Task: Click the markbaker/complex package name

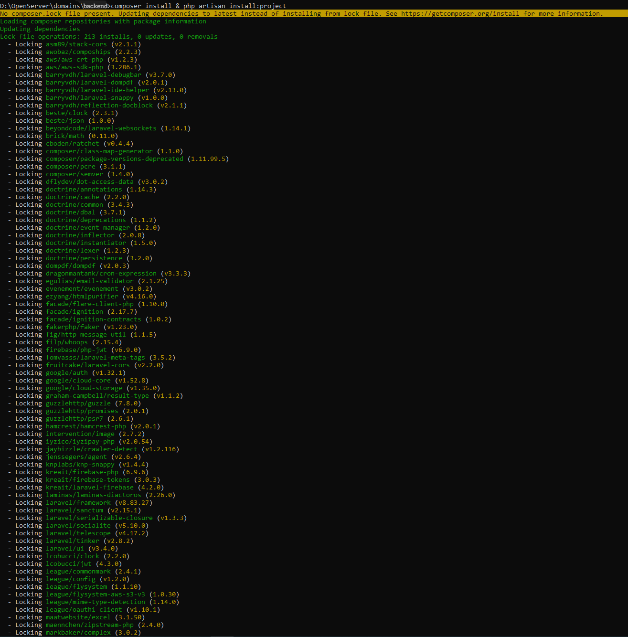Action: pos(78,633)
